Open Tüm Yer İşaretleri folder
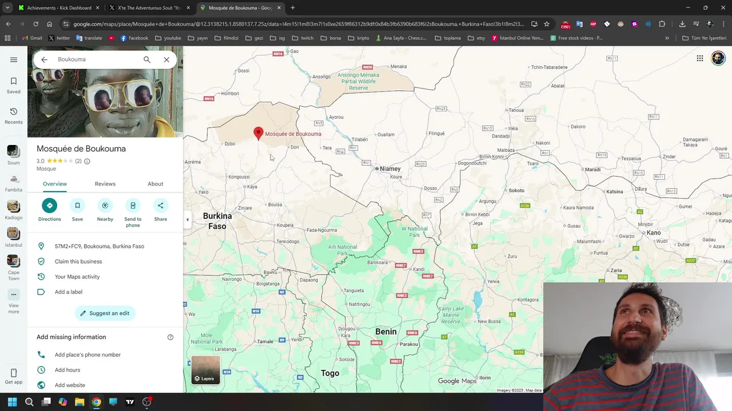The image size is (732, 411). 705,38
